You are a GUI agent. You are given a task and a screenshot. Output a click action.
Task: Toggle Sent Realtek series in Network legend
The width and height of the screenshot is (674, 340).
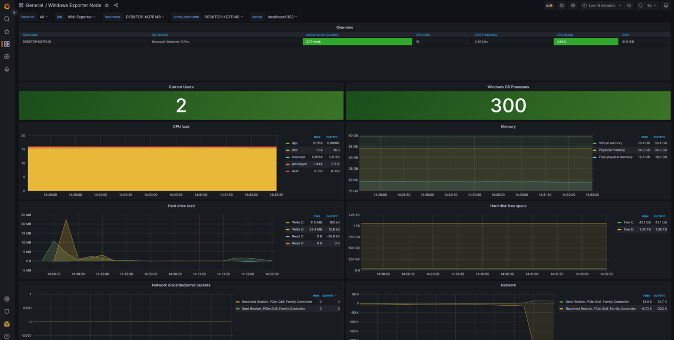(x=597, y=302)
